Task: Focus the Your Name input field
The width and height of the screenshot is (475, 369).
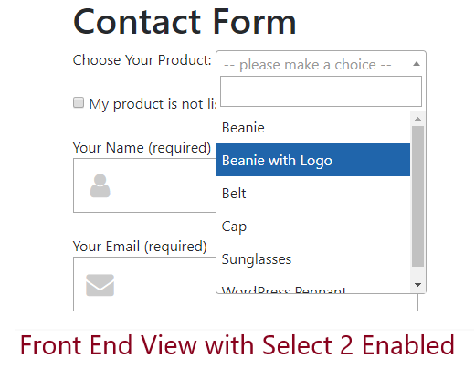Action: pos(144,185)
